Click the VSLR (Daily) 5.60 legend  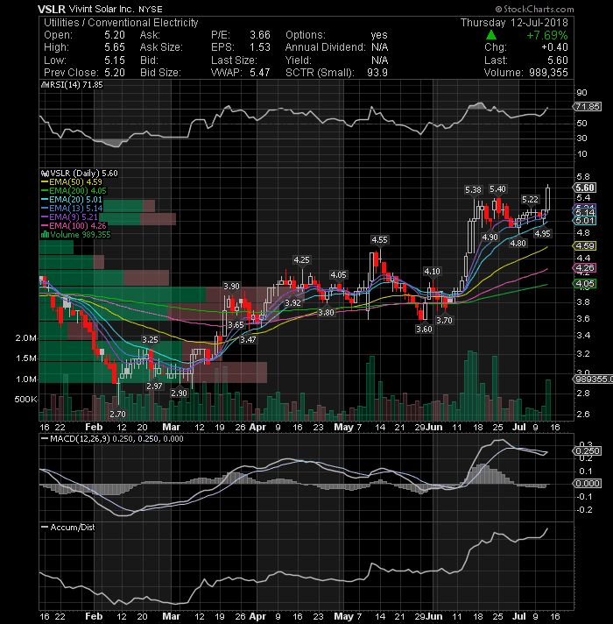tap(83, 174)
